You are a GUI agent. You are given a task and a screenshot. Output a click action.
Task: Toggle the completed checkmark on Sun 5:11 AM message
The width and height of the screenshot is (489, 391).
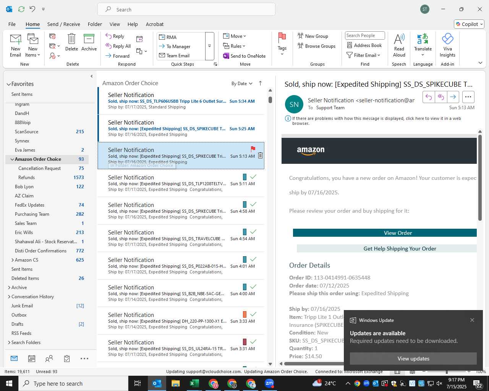coord(253,177)
